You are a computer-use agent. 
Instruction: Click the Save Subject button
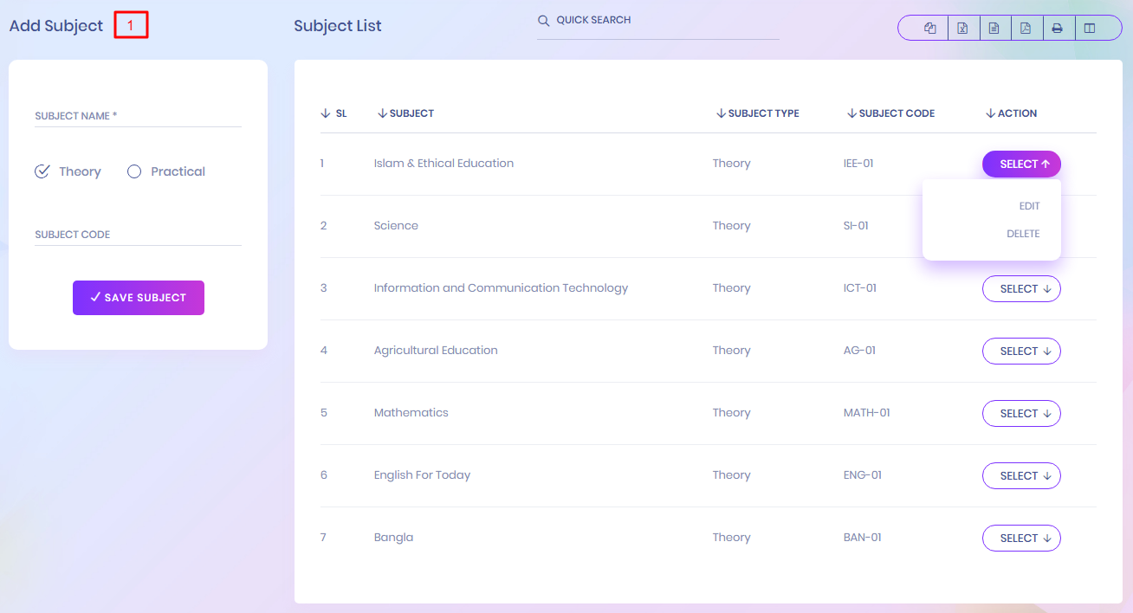[139, 297]
